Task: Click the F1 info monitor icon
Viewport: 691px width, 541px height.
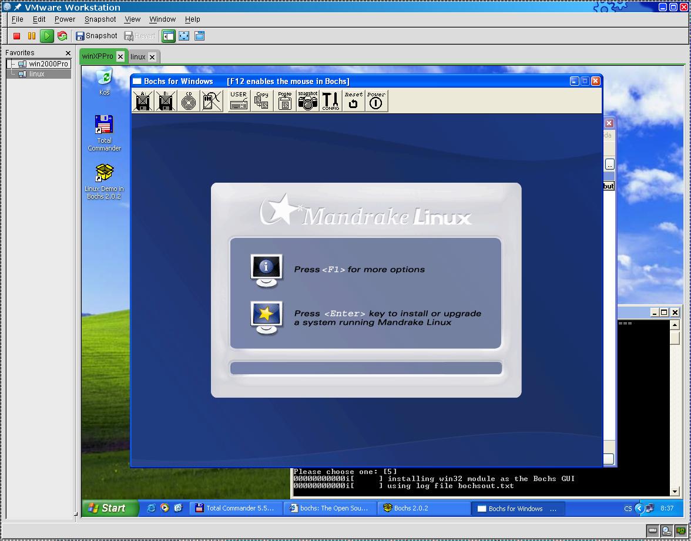Action: tap(266, 270)
